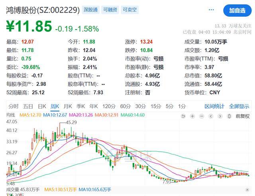Screen dimensions: 255x196
Task: Click the 货币单位 value CNY
Action: (x=215, y=93)
